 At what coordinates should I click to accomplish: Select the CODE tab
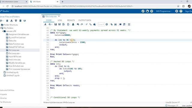[49, 20]
